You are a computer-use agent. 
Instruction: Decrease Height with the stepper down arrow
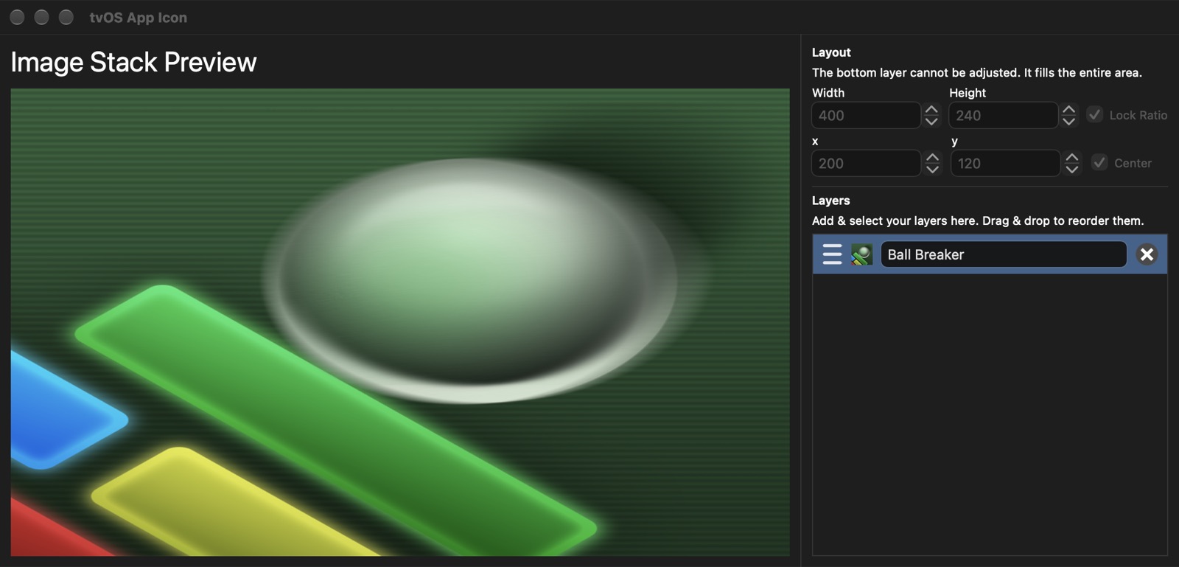1068,121
